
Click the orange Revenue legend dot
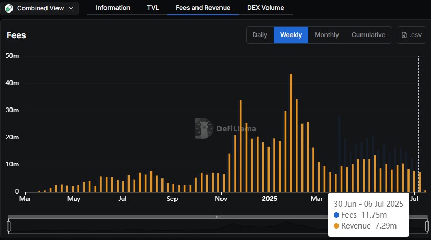[x=336, y=226]
